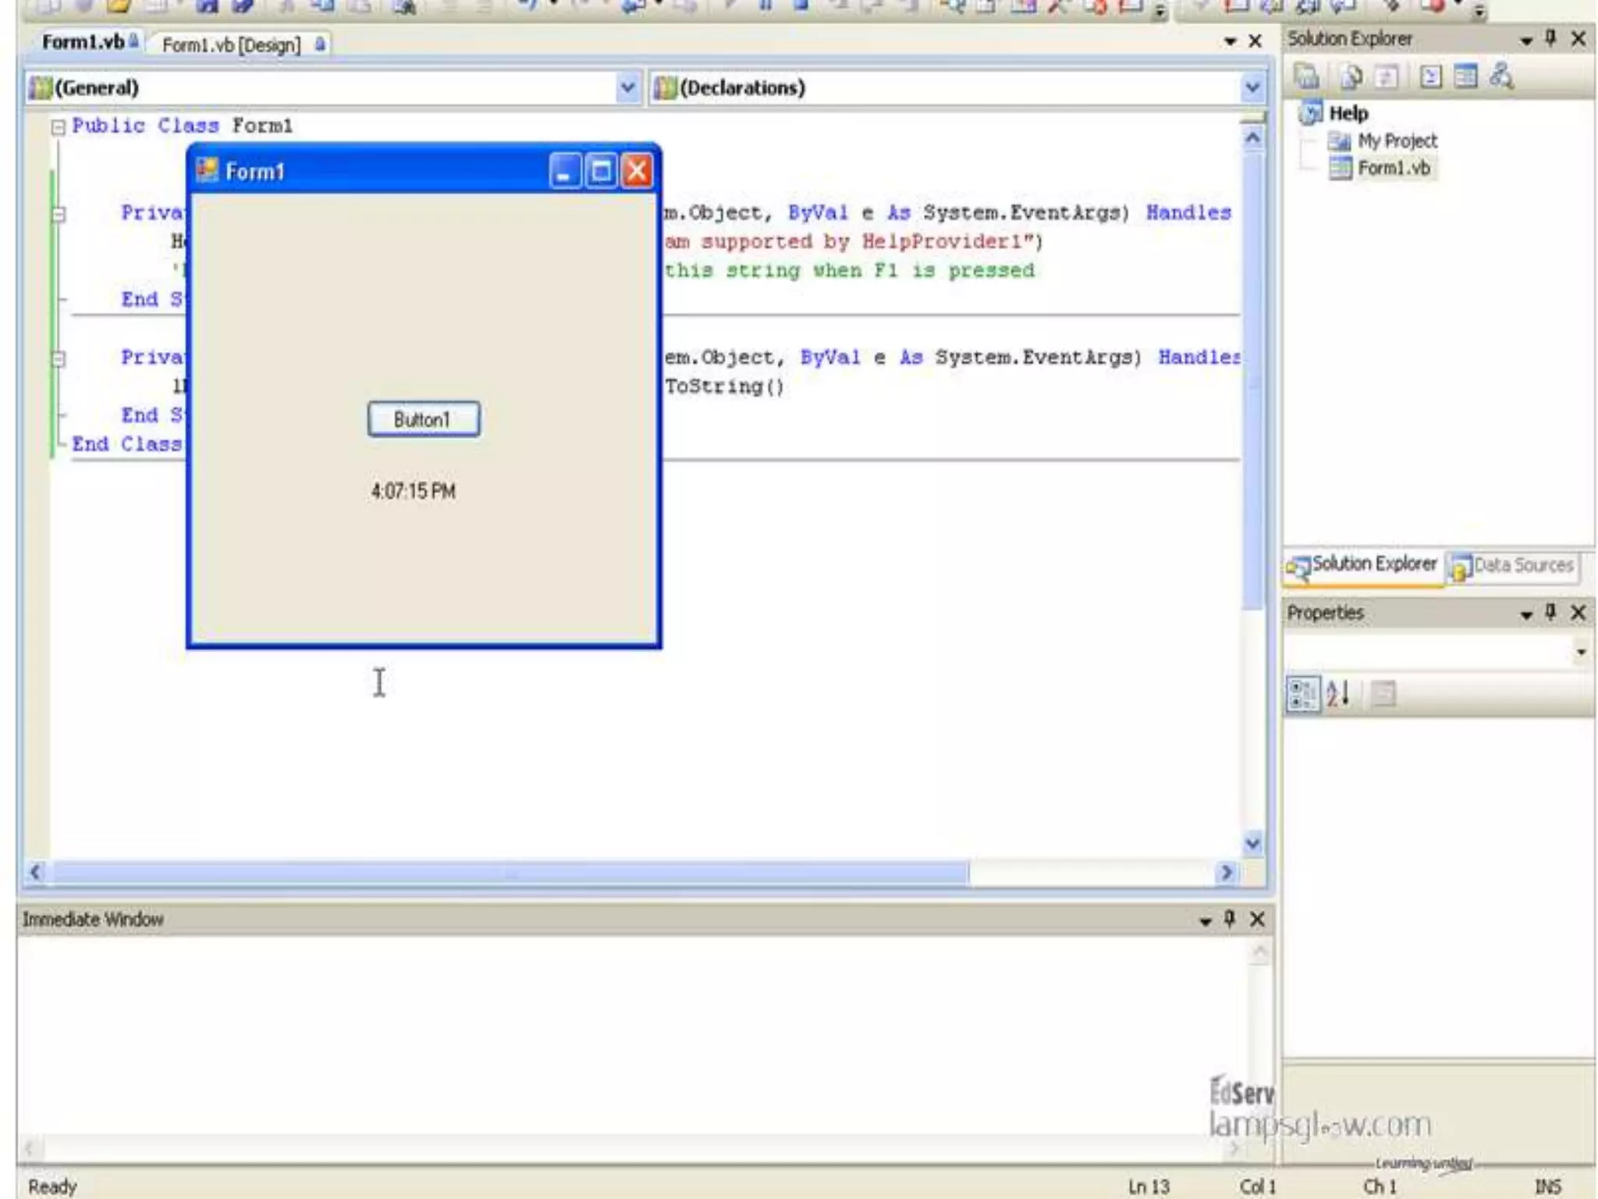Click the code editor horizontal scrollbar thumb
1598x1199 pixels.
pos(511,873)
